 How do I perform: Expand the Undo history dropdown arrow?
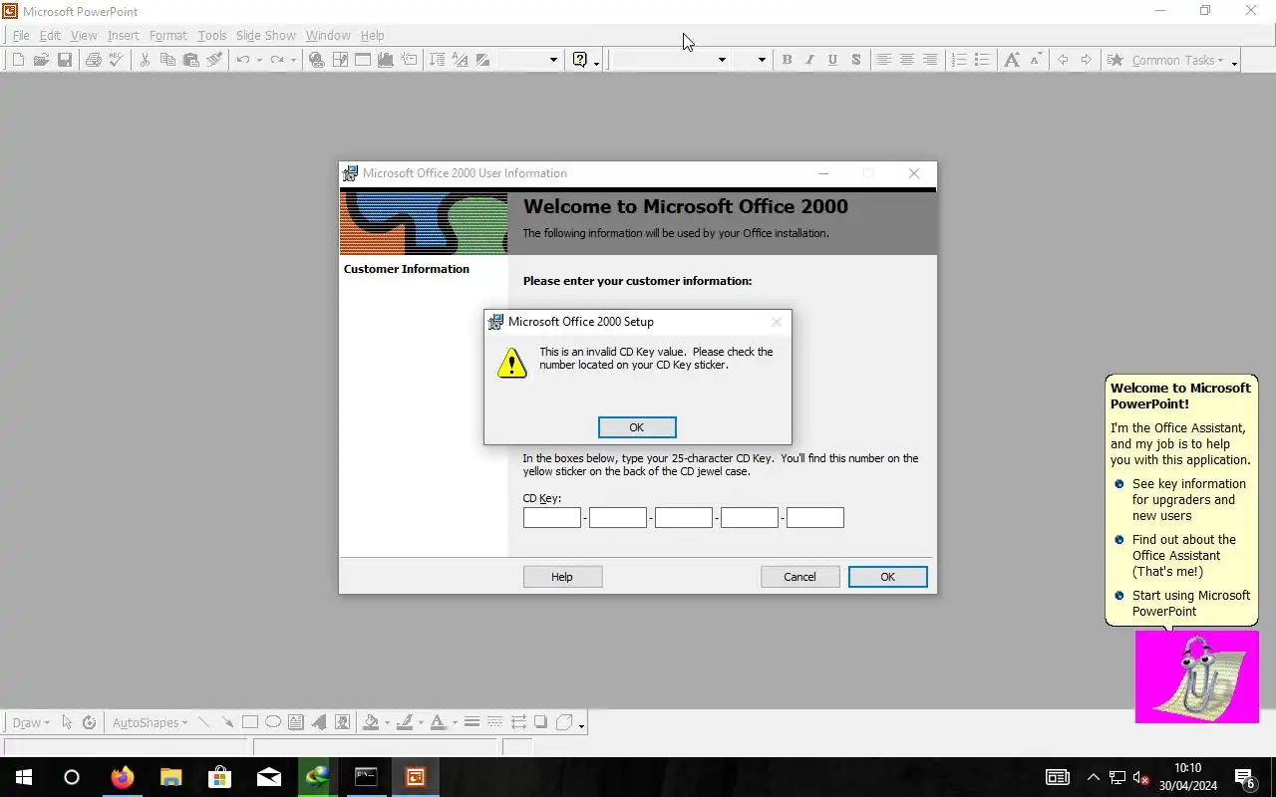point(258,60)
